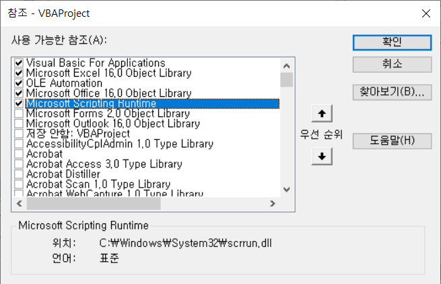Viewport: 441px width, 284px height.
Task: Select the Acrobat row text
Action: (44, 154)
